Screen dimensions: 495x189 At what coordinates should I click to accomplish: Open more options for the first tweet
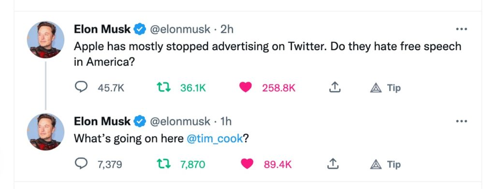click(461, 29)
